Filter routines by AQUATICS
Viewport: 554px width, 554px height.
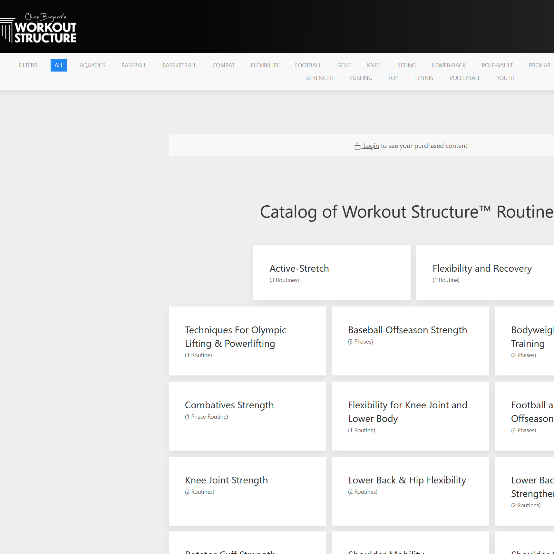(x=92, y=65)
